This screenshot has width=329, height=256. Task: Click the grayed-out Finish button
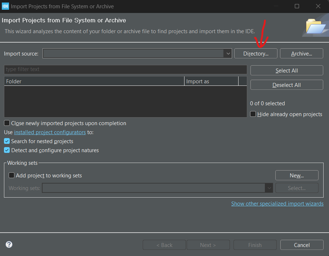(255, 245)
